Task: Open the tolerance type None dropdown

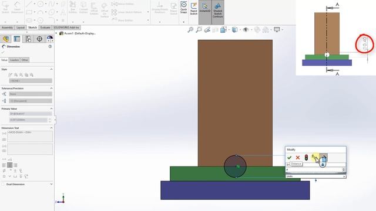Action: (x=31, y=94)
